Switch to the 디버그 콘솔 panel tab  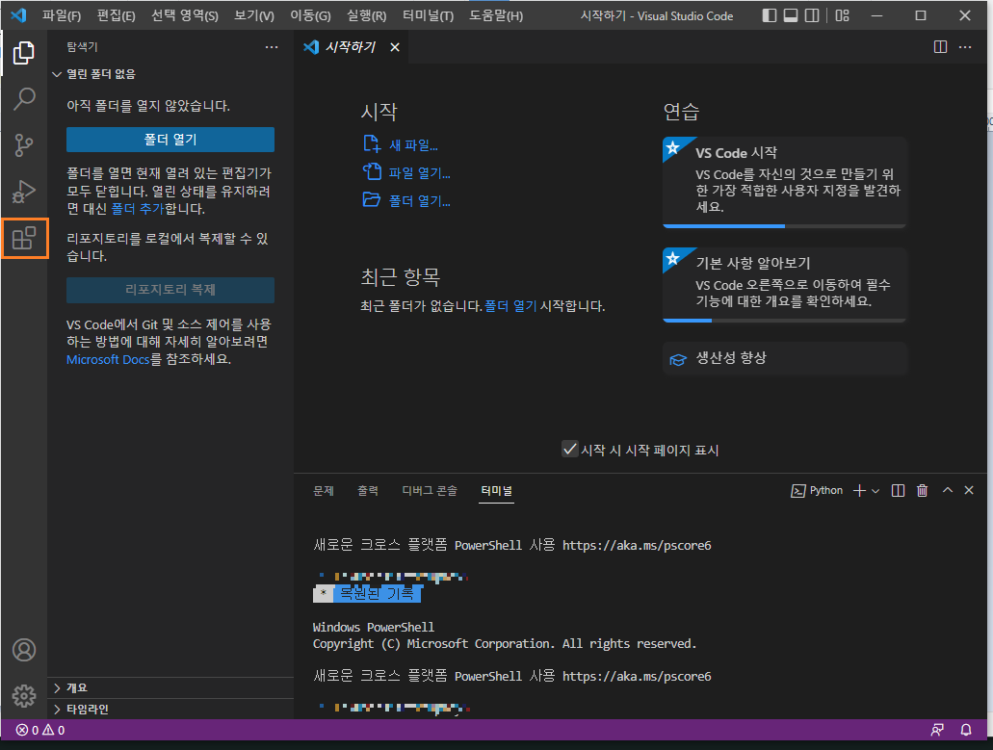coord(430,490)
